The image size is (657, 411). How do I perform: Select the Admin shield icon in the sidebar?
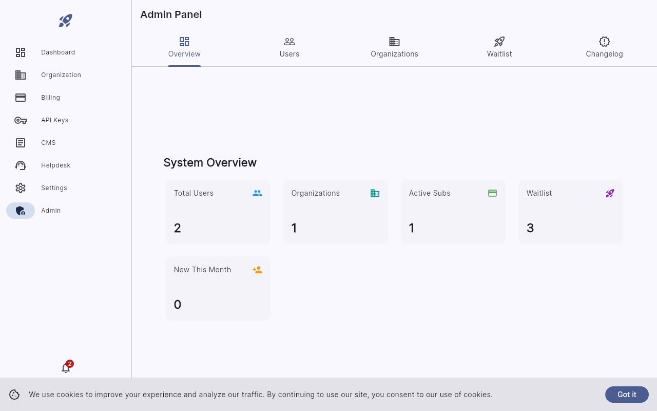point(21,210)
